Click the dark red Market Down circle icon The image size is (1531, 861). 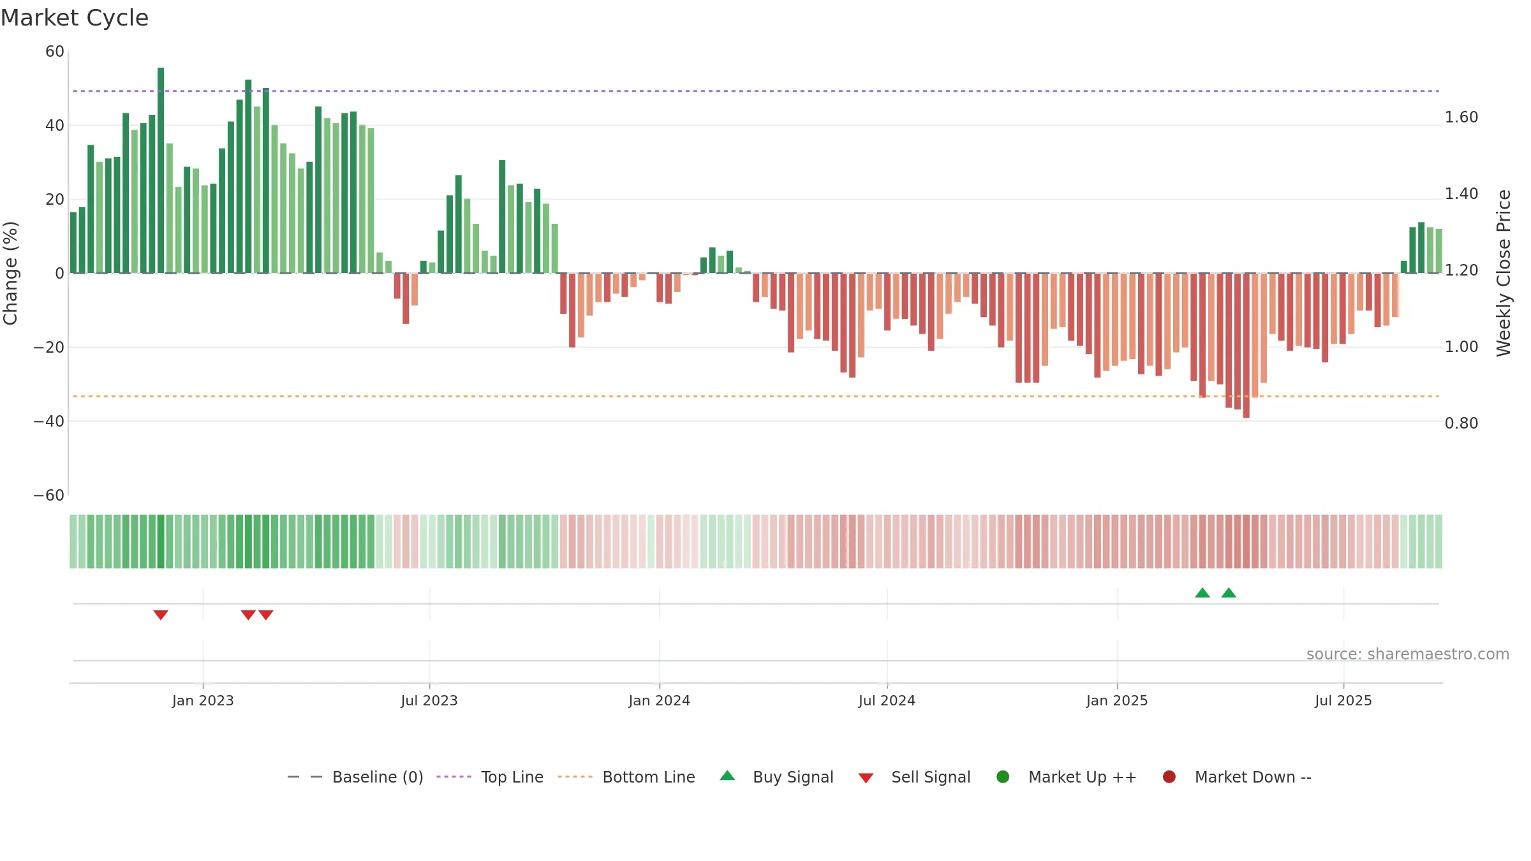[x=1169, y=777]
